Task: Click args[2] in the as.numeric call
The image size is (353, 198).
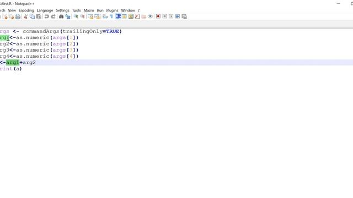Action: click(64, 44)
